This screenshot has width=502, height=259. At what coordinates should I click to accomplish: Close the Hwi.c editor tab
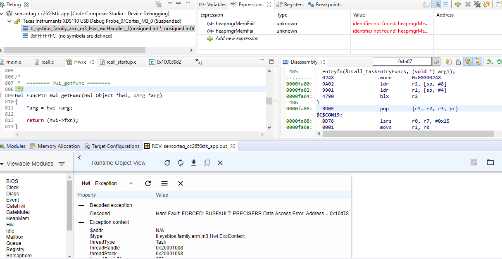pos(92,62)
